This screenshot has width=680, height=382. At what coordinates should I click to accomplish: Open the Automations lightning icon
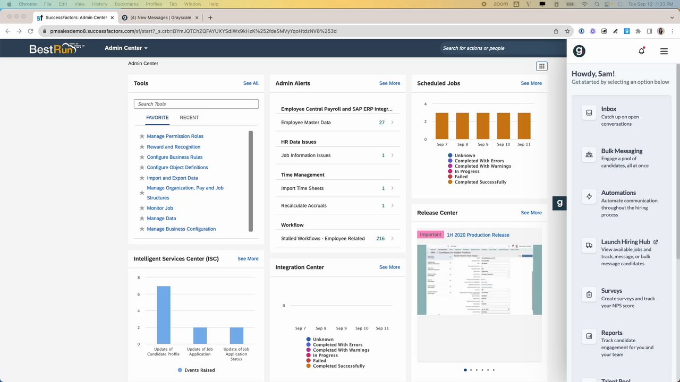coord(589,196)
